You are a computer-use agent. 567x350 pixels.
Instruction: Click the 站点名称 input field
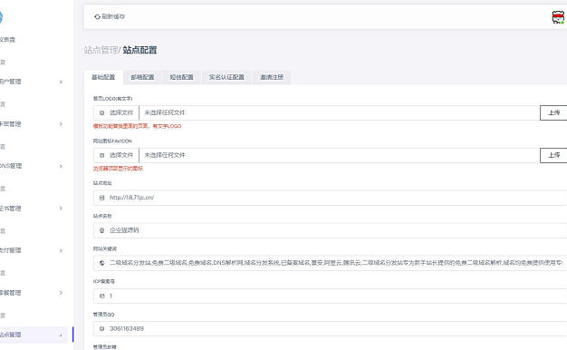point(331,230)
